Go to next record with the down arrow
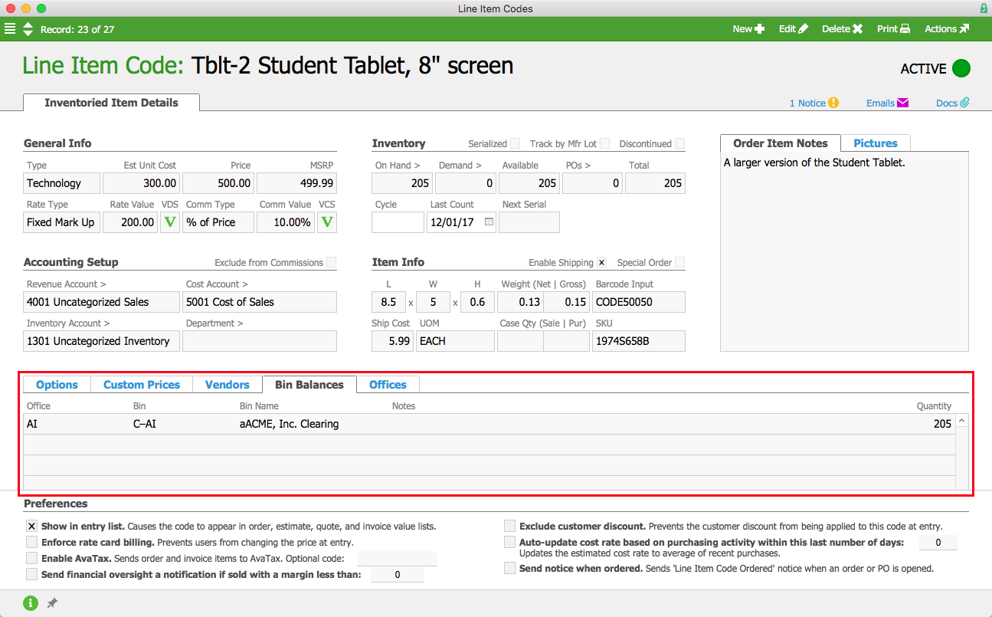Screen dimensions: 992x617 click(28, 34)
